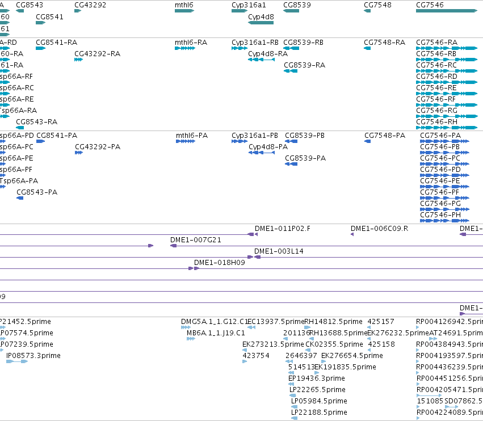Select the CG43292 gene glyph
Image resolution: width=483 pixels, height=421 pixels.
(x=78, y=11)
